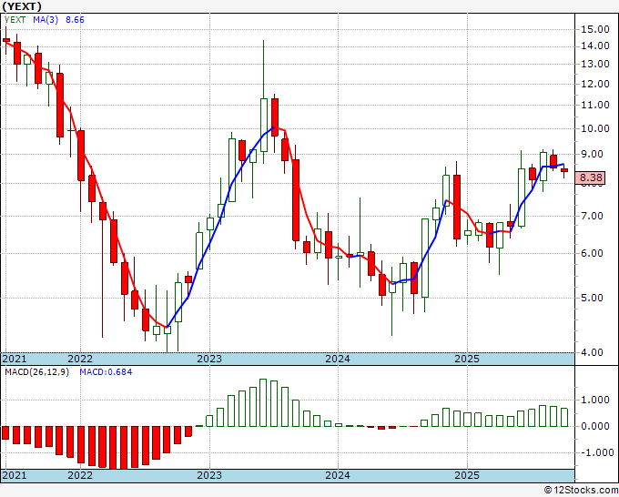Select 2022 on the price chart time axis
619x497 pixels.
[80, 359]
